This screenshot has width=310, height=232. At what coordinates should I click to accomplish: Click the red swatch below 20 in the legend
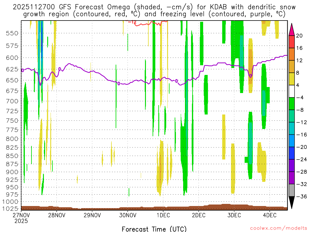point(292,42)
